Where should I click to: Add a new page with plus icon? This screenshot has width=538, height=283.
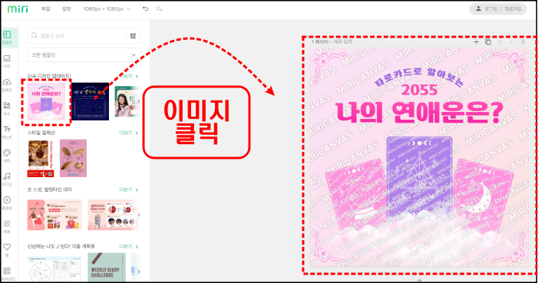[x=476, y=42]
